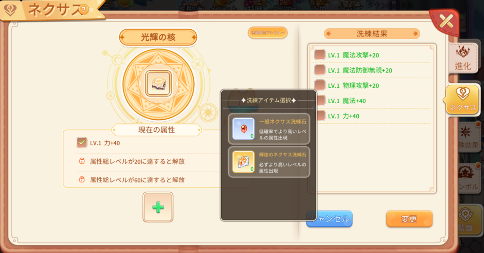
Task: Click the heart emblem icon beside the ネクサス title
Action: click(x=10, y=10)
